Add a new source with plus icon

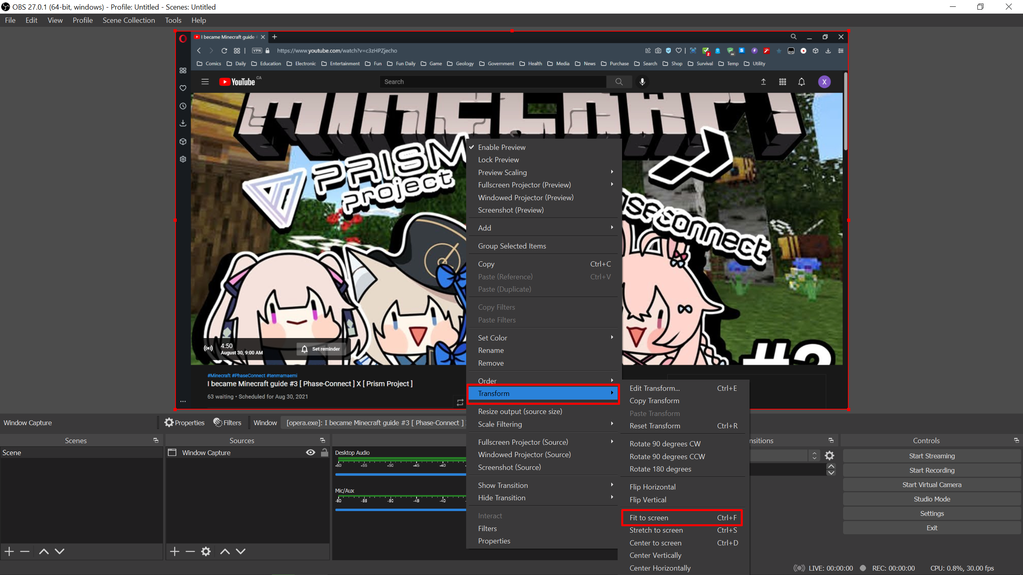pos(175,552)
